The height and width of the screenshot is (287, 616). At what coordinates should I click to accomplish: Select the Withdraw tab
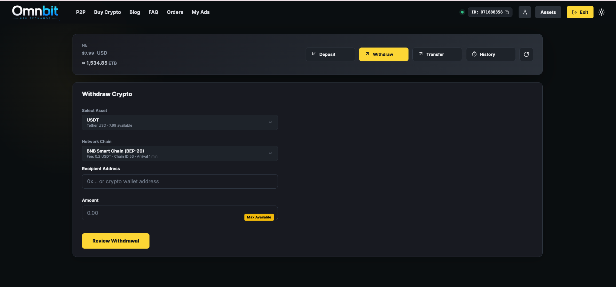383,54
